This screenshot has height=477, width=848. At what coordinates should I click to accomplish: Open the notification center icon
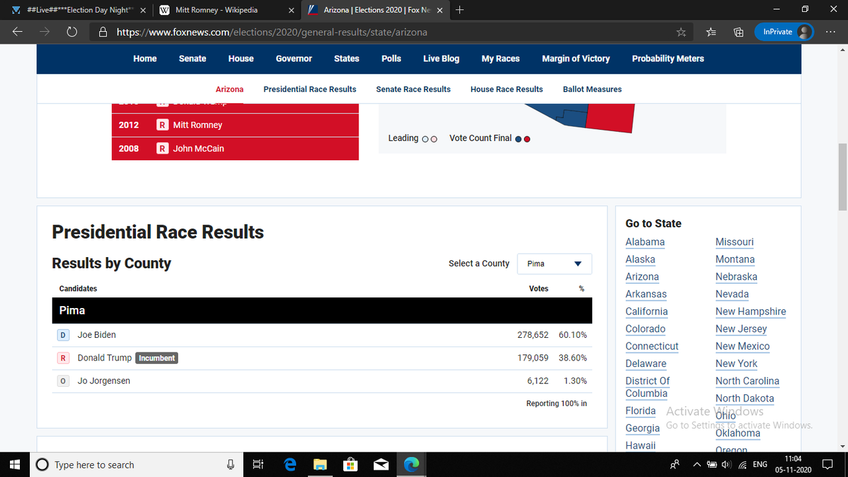[x=827, y=464]
